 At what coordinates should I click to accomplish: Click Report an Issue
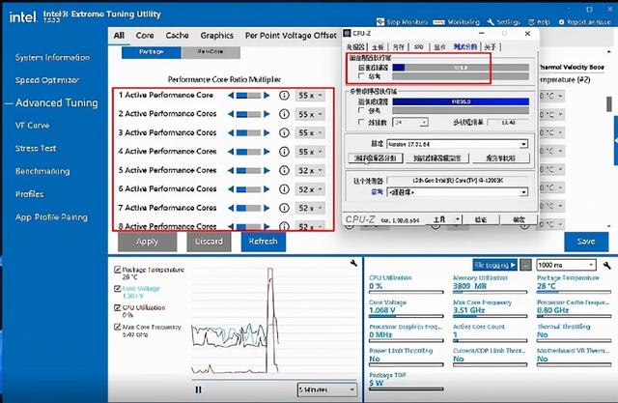point(585,22)
